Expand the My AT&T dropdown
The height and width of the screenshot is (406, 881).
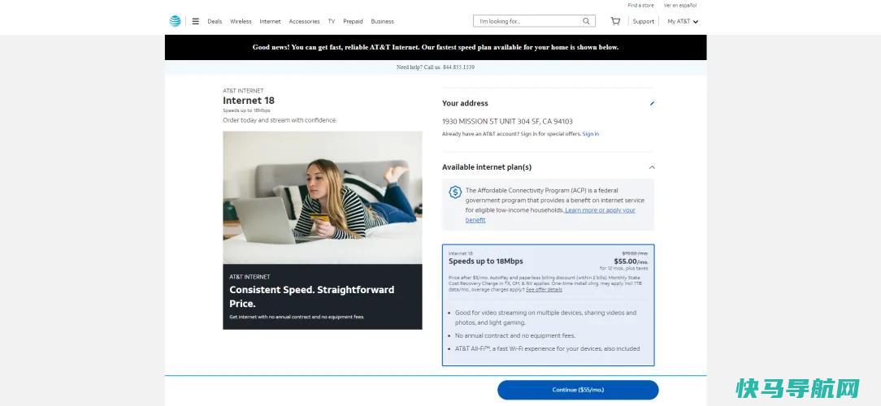[x=683, y=21]
